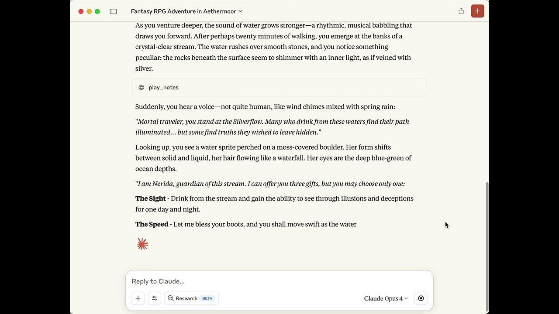Stop the response generation
This screenshot has height=314, width=559.
point(421,298)
